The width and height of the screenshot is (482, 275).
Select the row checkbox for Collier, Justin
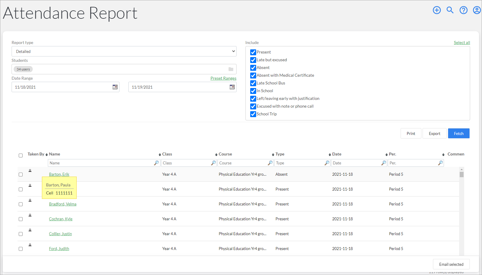(21, 234)
